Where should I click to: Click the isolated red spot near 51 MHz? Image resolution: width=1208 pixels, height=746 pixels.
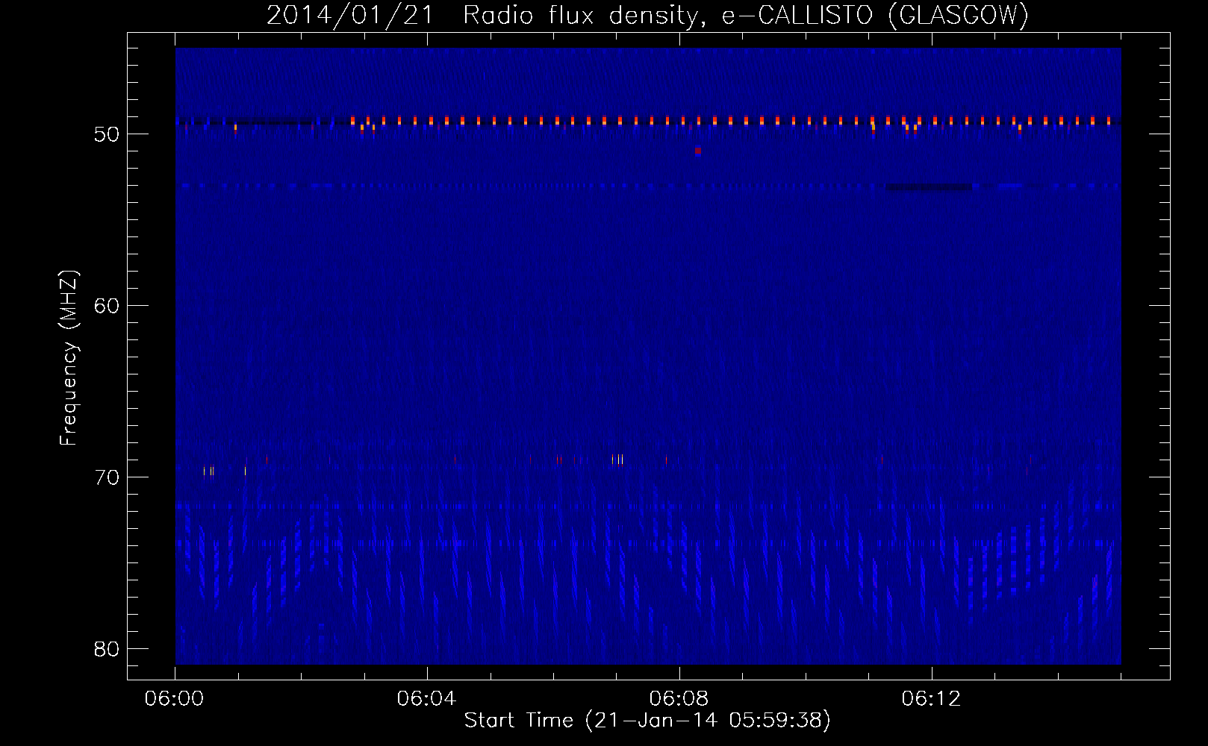click(698, 151)
